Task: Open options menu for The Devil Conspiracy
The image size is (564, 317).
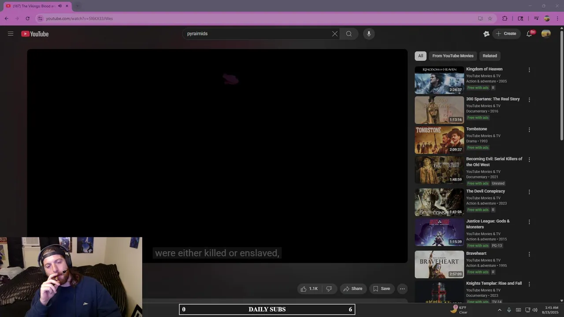Action: click(x=529, y=192)
